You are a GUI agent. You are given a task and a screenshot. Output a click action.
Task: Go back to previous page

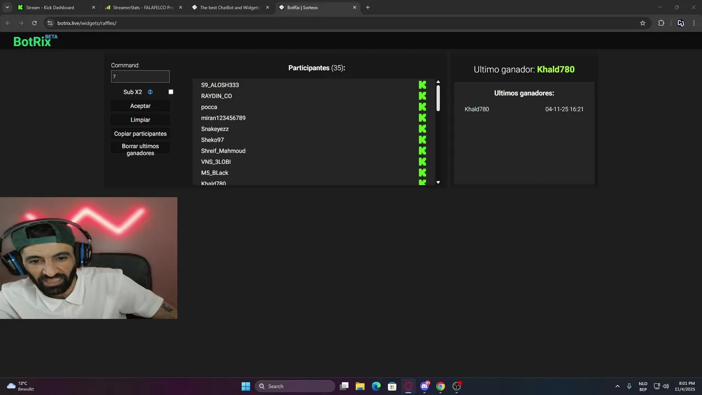click(x=8, y=23)
